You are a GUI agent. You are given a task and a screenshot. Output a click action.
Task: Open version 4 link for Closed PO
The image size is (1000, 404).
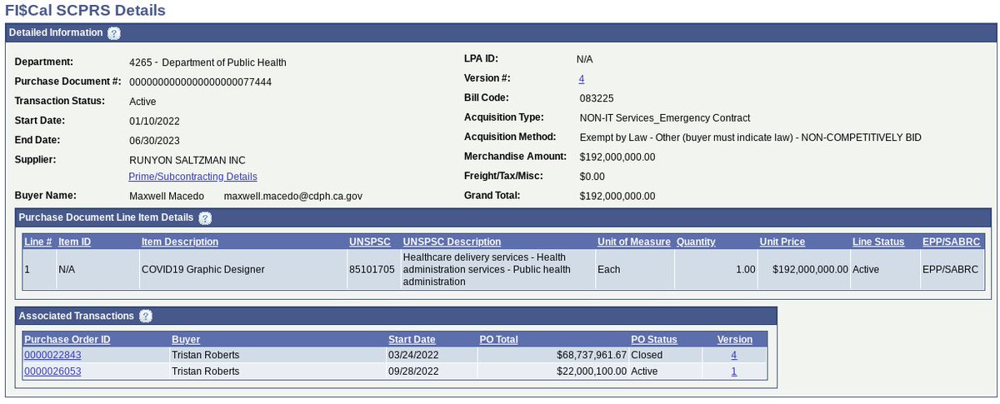734,355
